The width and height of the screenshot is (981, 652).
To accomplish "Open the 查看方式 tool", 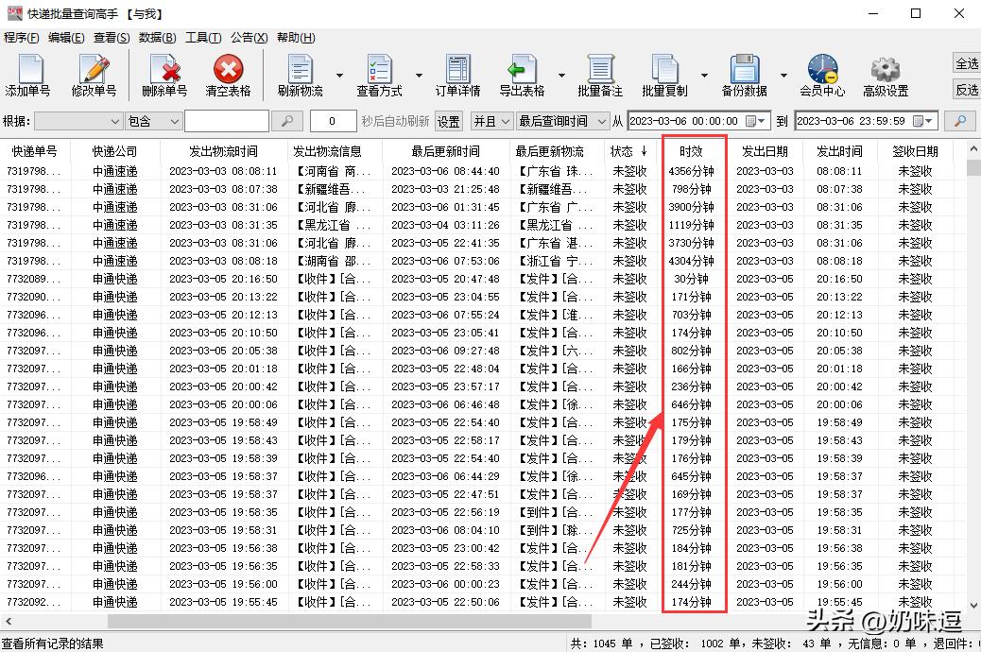I will pyautogui.click(x=379, y=75).
